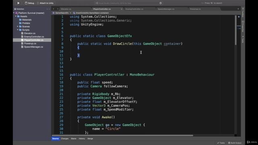Open the Tasks pad
The width and height of the screenshot is (258, 145).
pyautogui.click(x=221, y=143)
